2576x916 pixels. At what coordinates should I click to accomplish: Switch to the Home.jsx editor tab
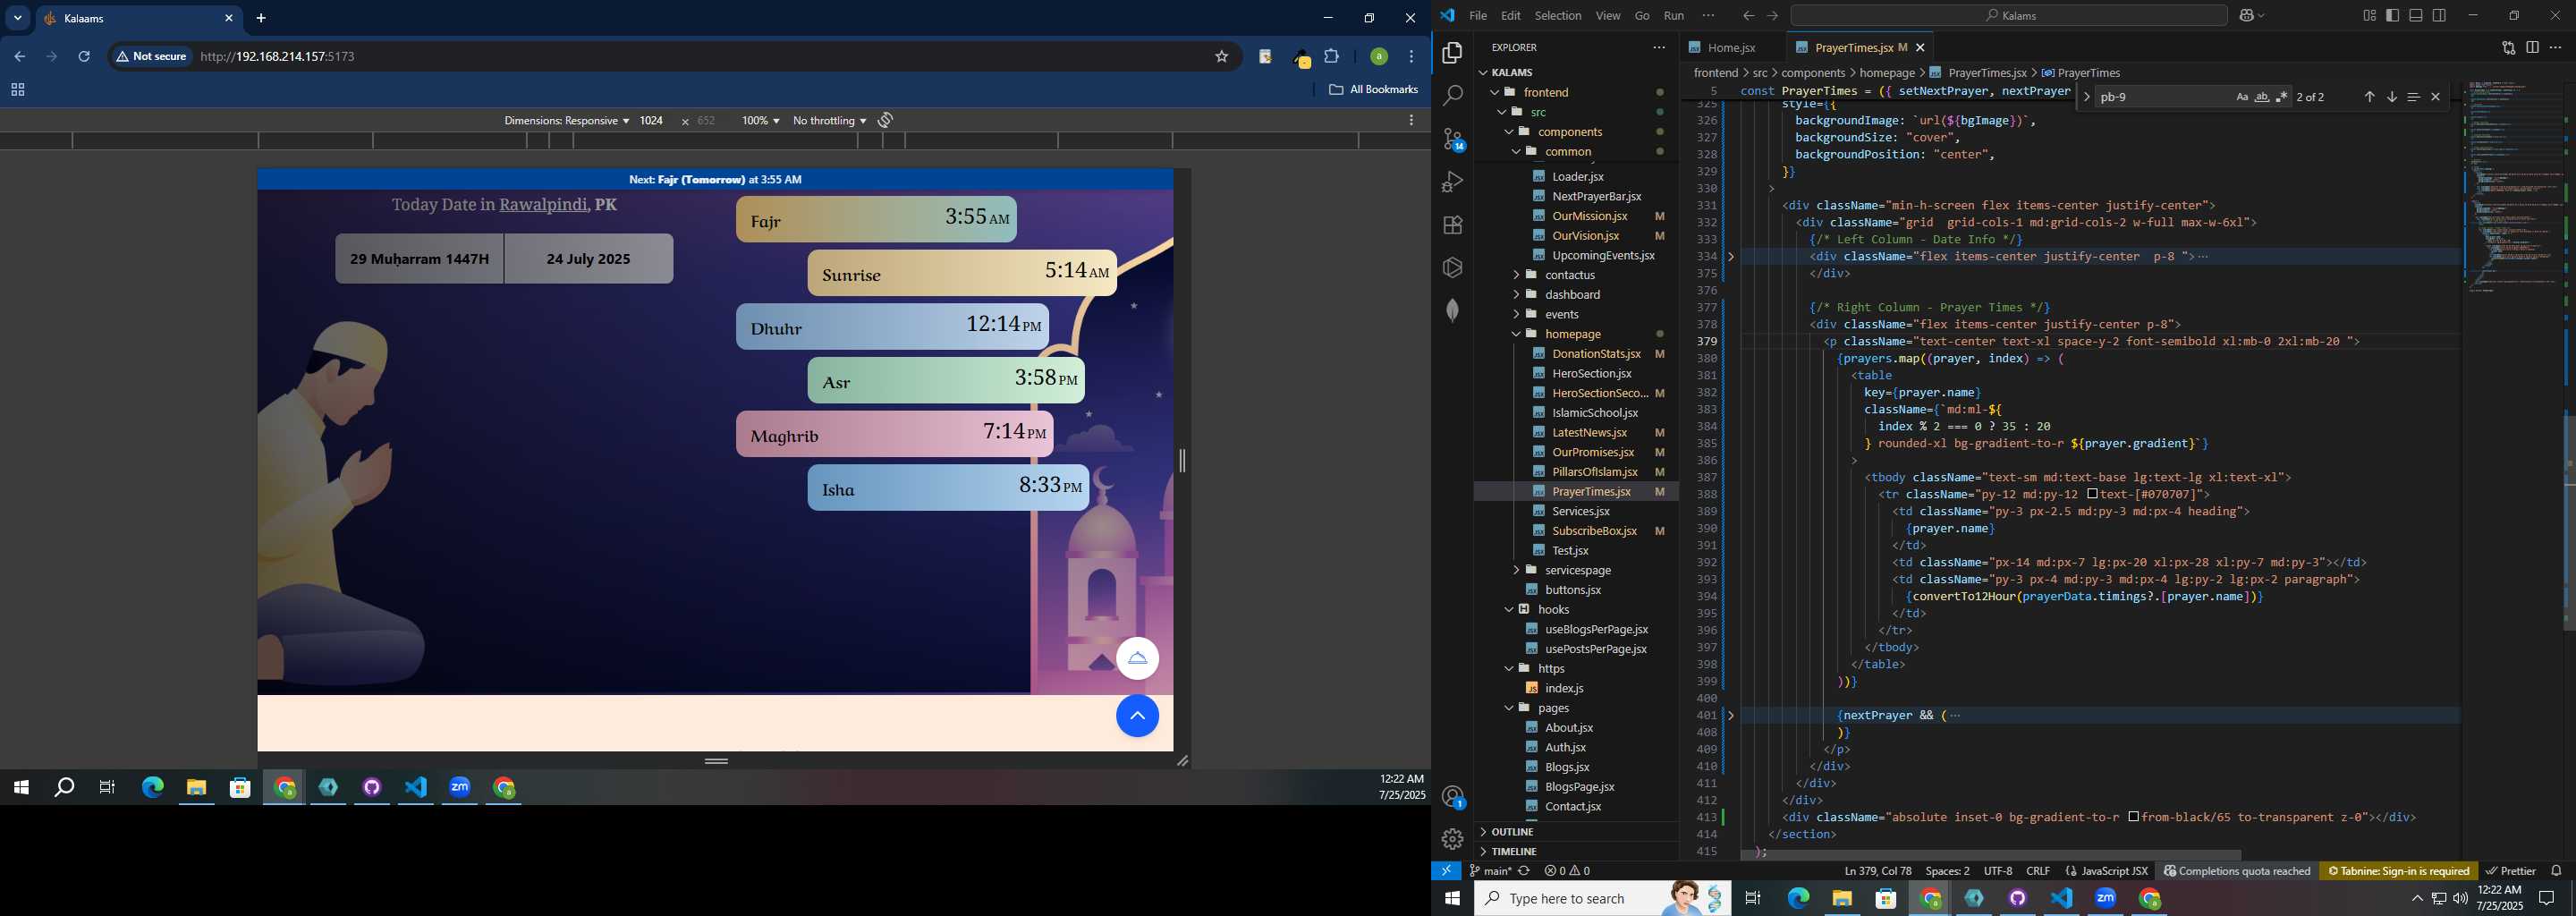(1731, 47)
